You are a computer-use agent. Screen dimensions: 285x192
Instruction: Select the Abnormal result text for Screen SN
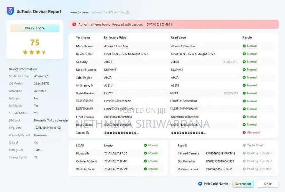point(254,132)
